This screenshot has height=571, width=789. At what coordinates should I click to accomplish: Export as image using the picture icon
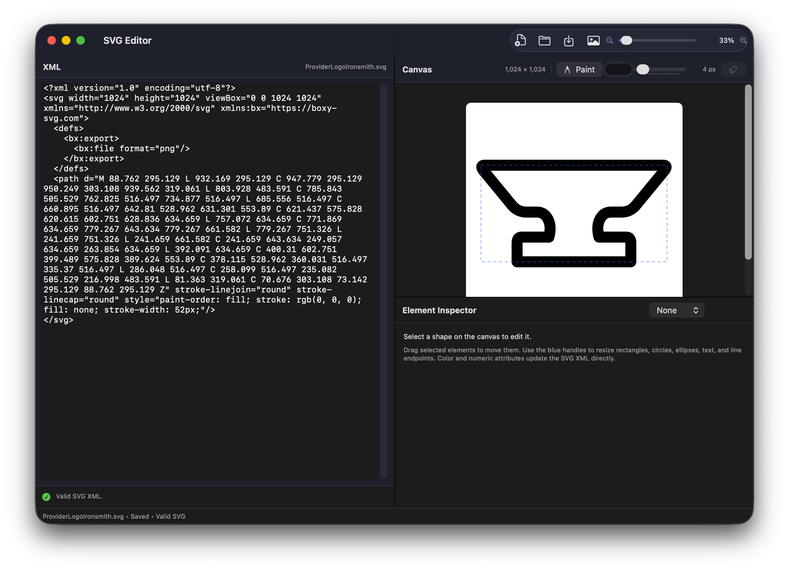[x=593, y=41]
